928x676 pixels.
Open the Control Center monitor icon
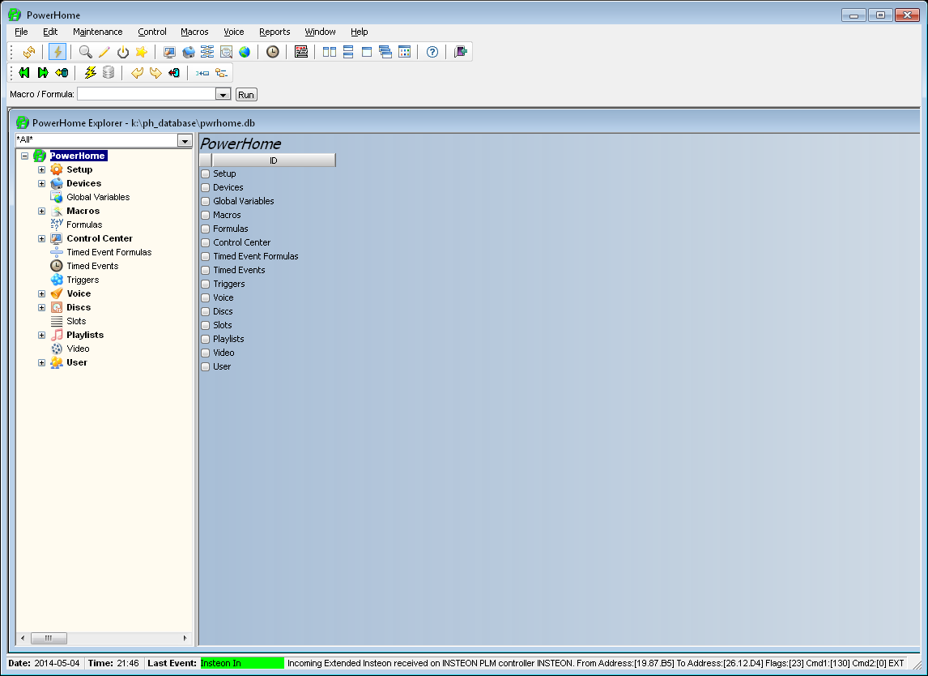pyautogui.click(x=170, y=52)
